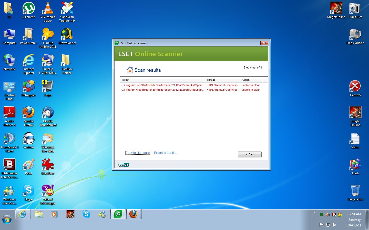
Task: Open KnightOnline shortcut at top right
Action: point(336,10)
